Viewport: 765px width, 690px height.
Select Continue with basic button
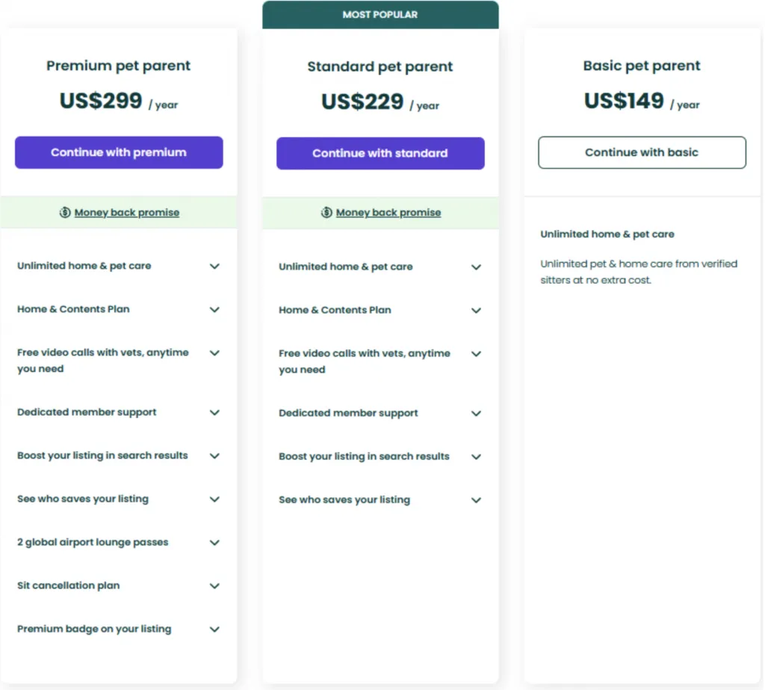coord(642,152)
